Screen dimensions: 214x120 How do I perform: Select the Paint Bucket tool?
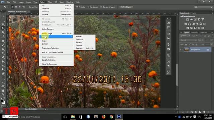3,61
